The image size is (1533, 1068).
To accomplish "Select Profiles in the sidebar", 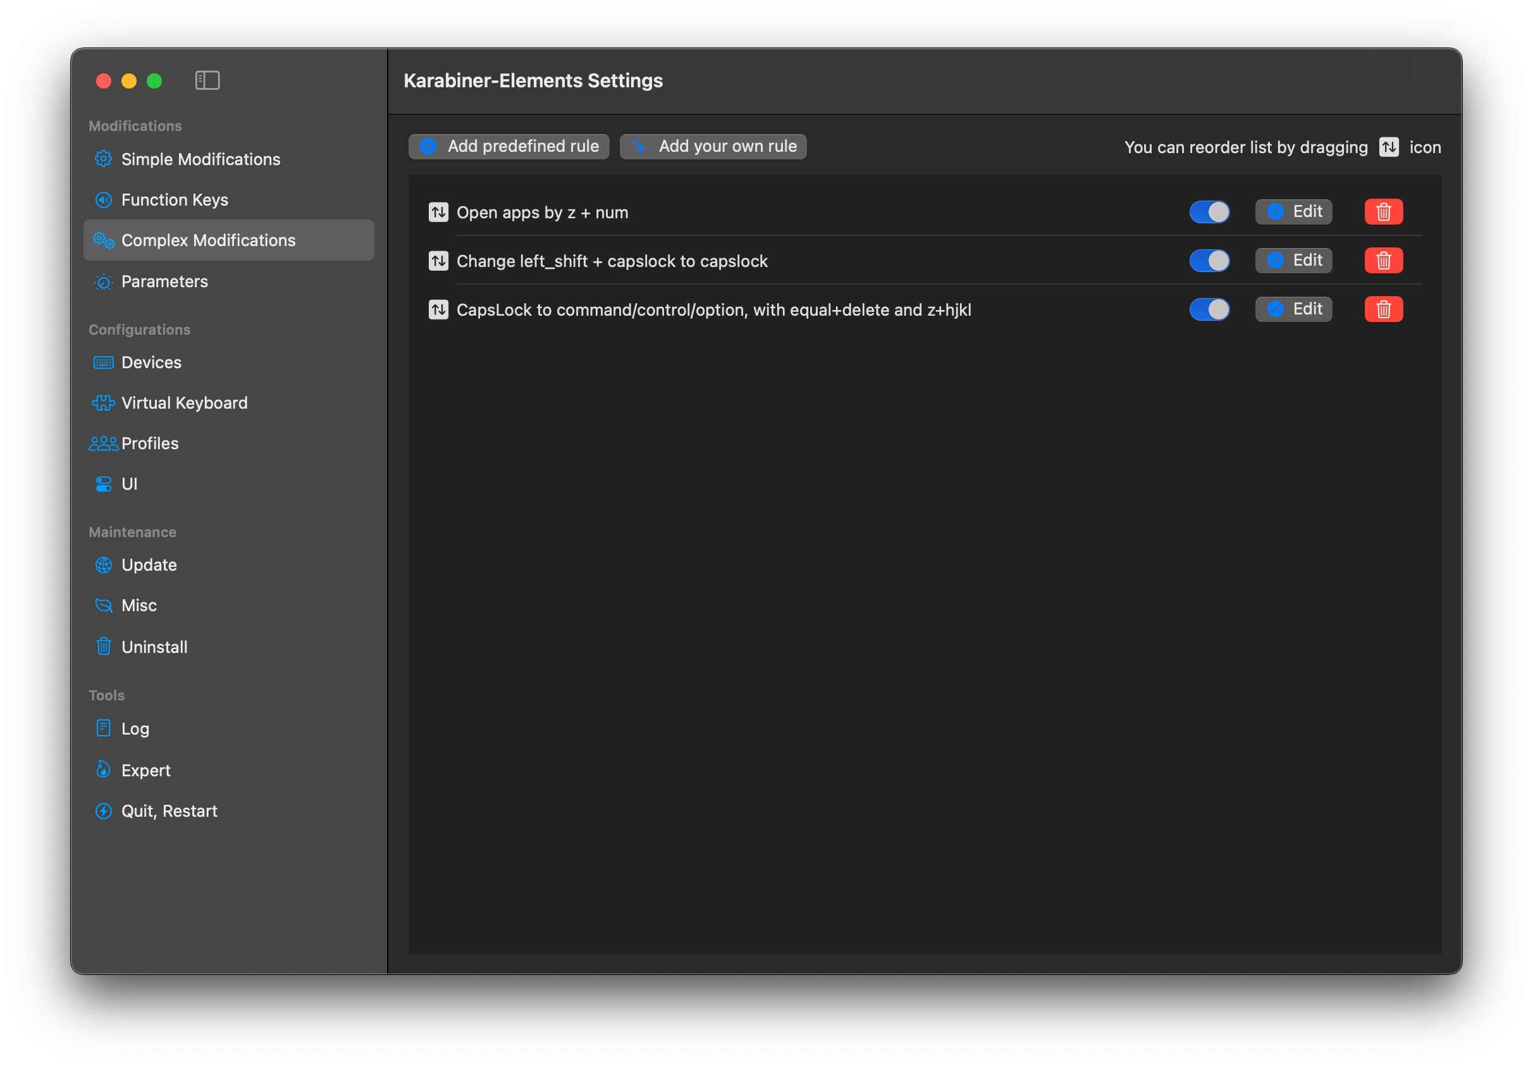I will click(x=149, y=444).
